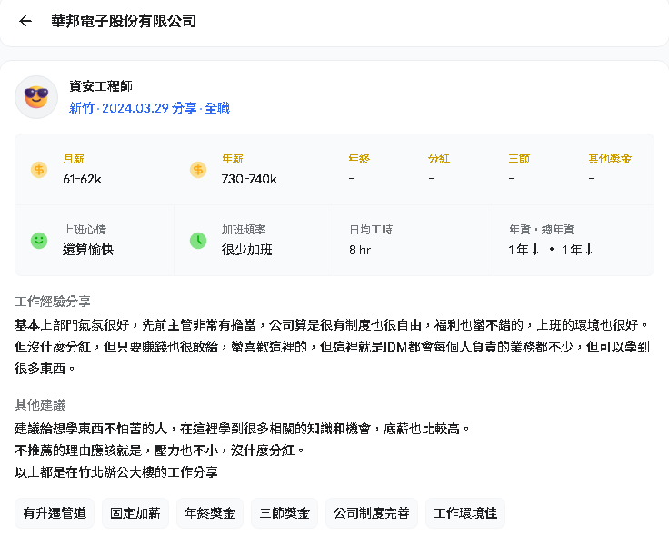Click the 三節 column label
Image resolution: width=669 pixels, height=535 pixels.
[x=519, y=159]
